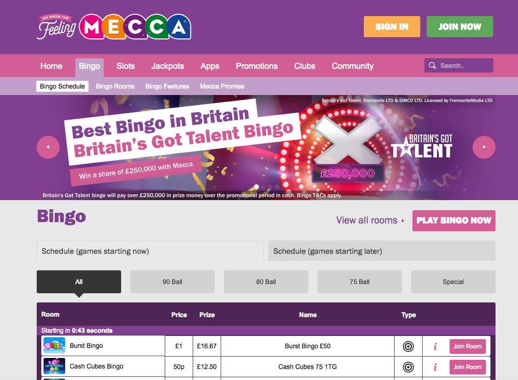
Task: Open the search magnifier icon
Action: point(432,65)
